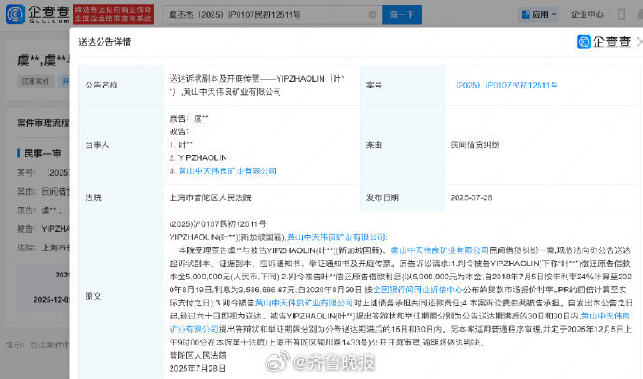
Task: Click the plaintiff 原告：虞** text
Action: click(x=188, y=119)
